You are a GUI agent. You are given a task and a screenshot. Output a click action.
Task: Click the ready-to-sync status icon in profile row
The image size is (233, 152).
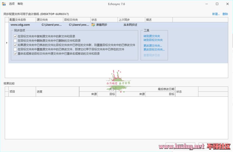pyautogui.click(x=93, y=25)
